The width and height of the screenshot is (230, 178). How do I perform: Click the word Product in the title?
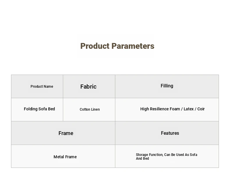(95, 46)
